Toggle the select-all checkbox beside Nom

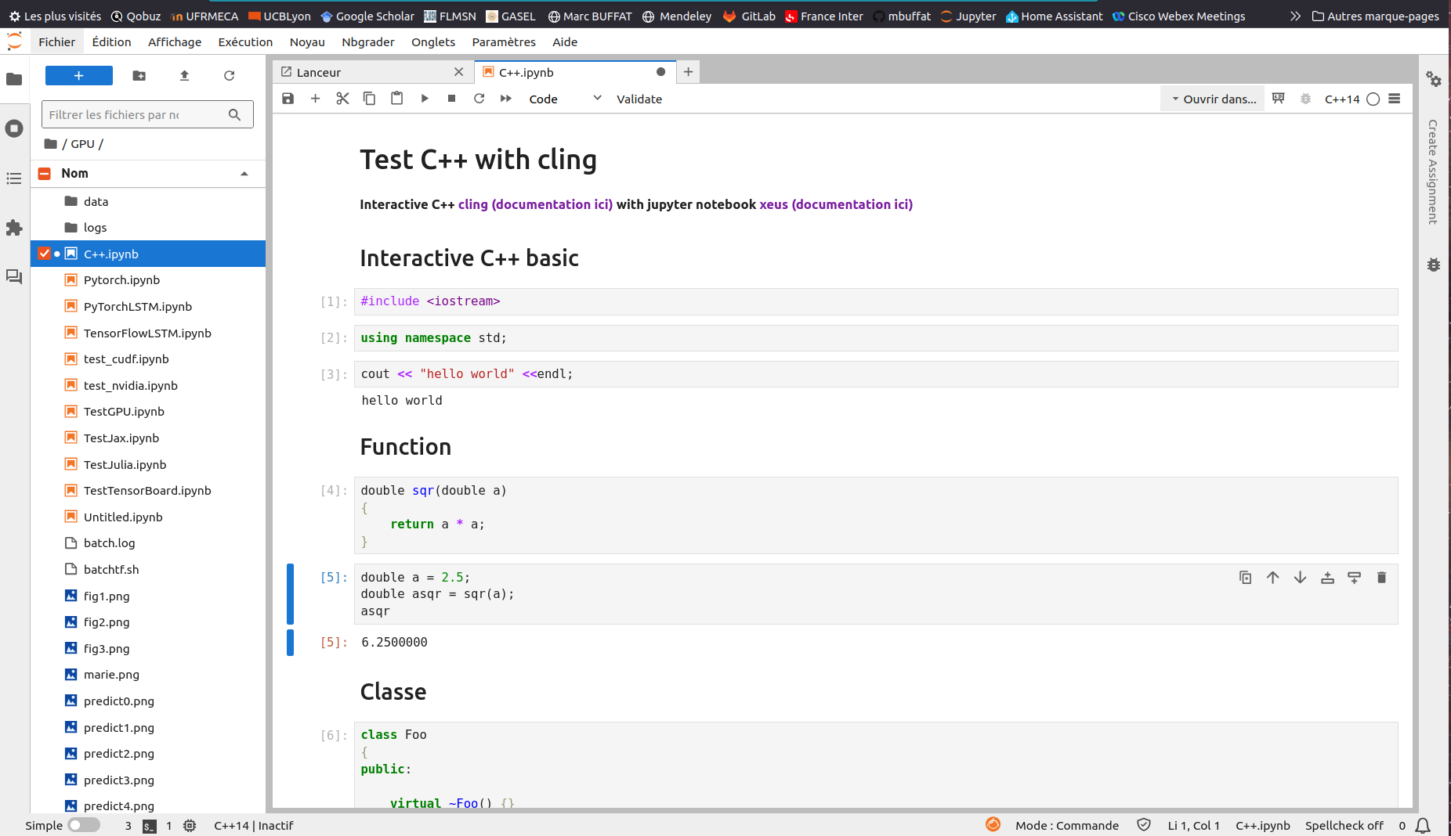[45, 174]
